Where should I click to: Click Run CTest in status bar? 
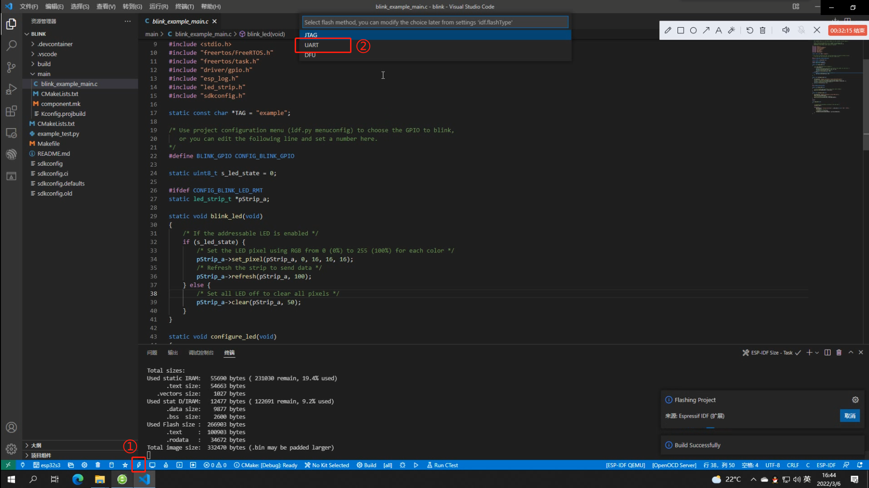click(x=442, y=465)
